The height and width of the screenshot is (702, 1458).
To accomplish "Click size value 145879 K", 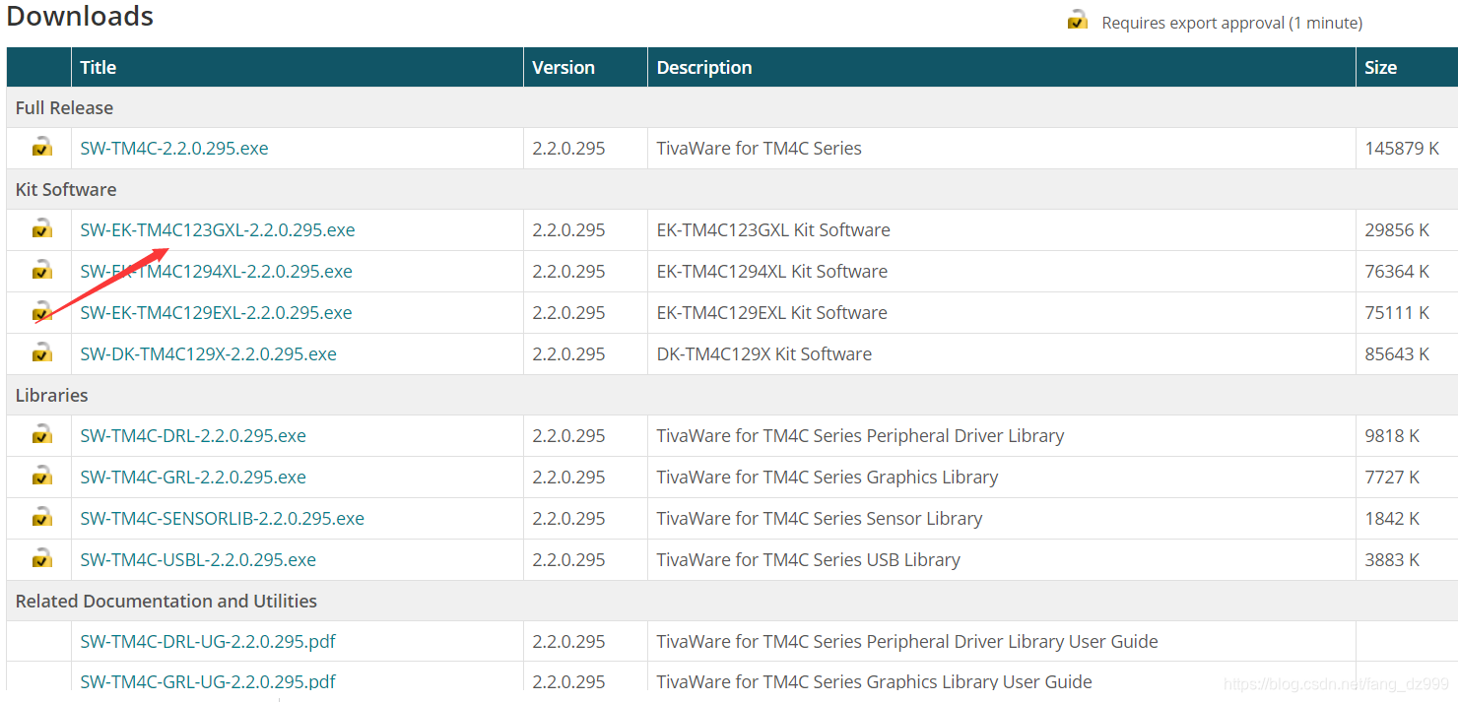I will [x=1402, y=149].
